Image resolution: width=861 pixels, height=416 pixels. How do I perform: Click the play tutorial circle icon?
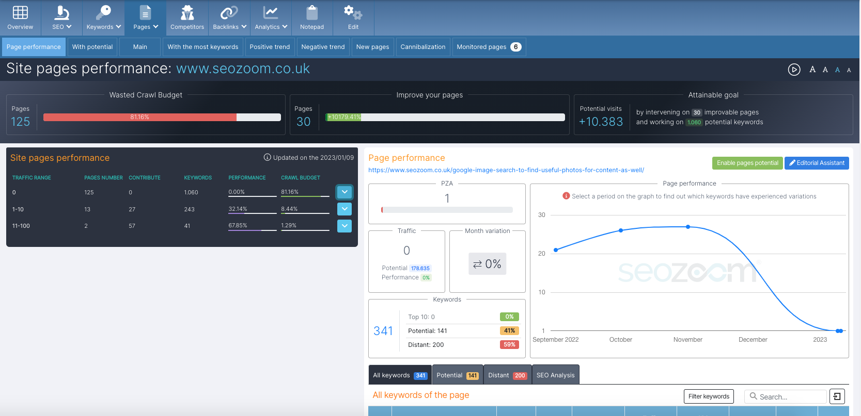click(794, 70)
